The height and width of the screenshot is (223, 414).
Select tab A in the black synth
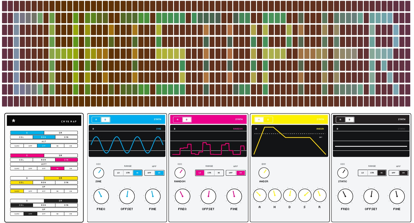[x=341, y=120]
